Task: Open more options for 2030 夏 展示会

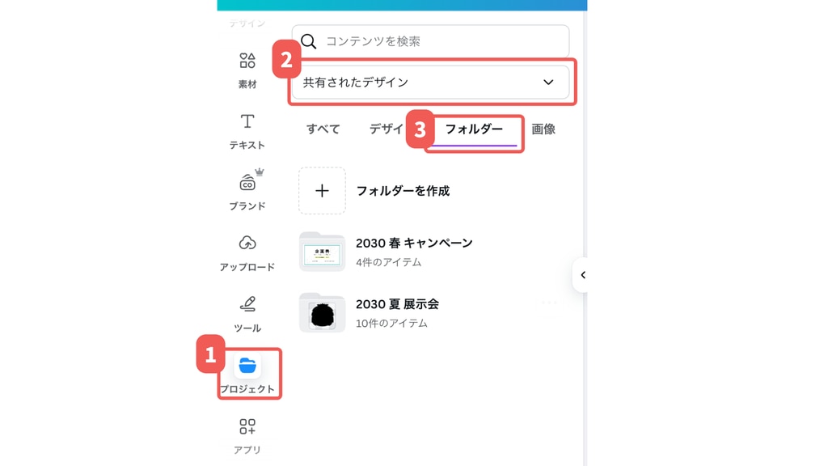Action: [x=550, y=303]
